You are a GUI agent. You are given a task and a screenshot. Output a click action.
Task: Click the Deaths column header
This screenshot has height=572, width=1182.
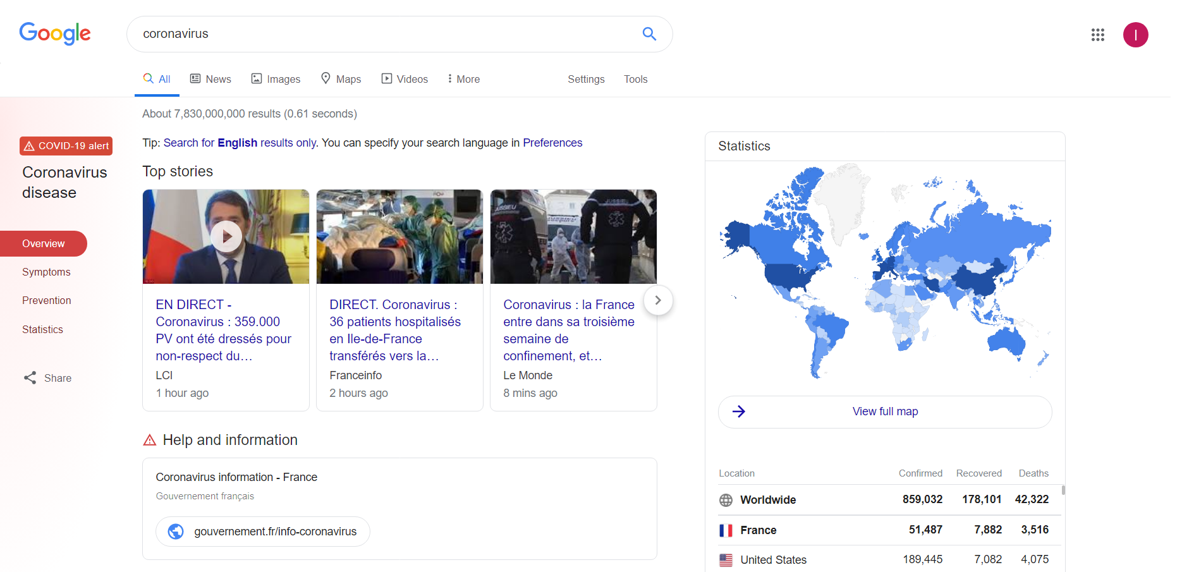coord(1033,473)
